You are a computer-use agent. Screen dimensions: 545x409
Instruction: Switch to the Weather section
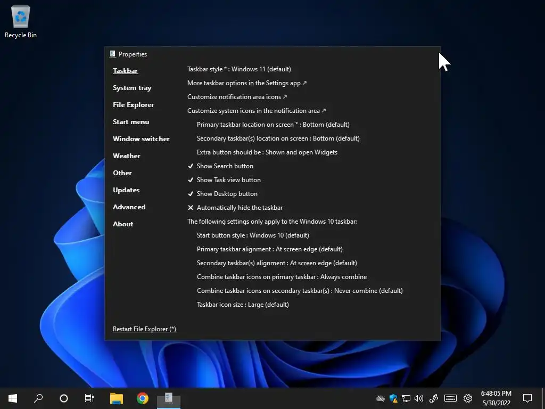click(x=127, y=156)
